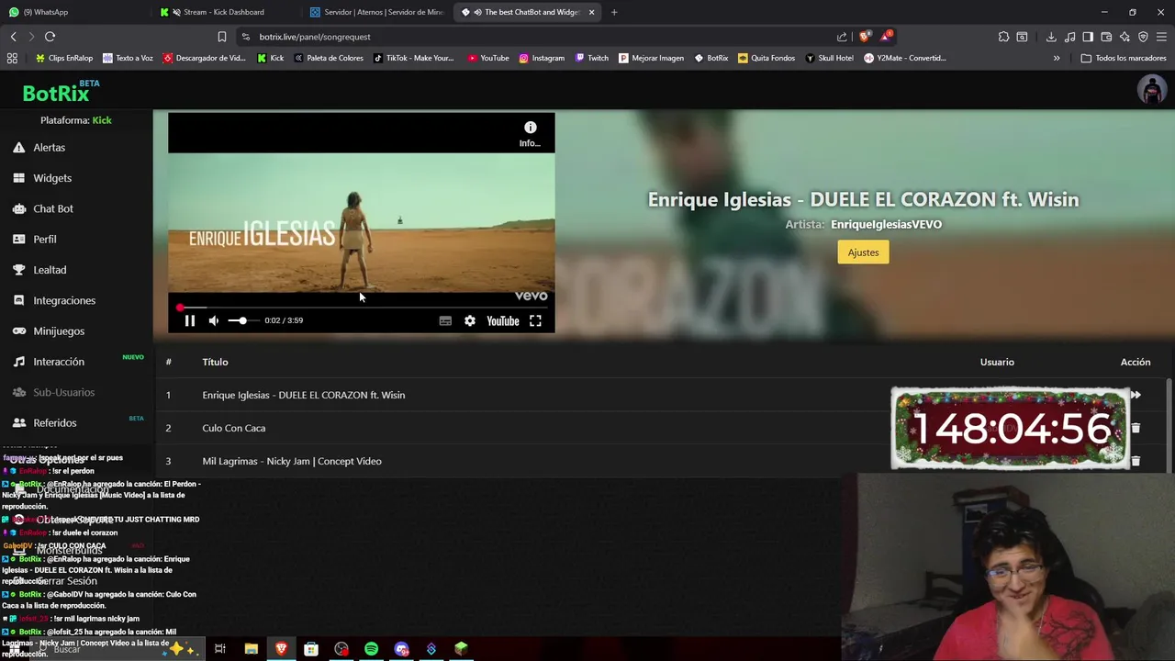Bookmark this page icon
Screen dimensions: 1175x661
[x=221, y=37]
